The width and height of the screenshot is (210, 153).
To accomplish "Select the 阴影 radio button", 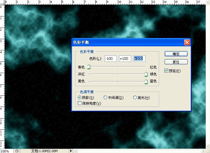I will point(79,97).
